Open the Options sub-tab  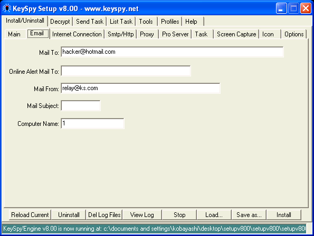click(x=294, y=34)
